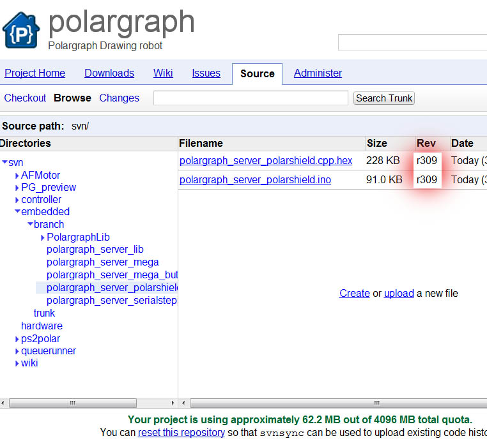Select the trunk directory
This screenshot has width=487, height=443.
(44, 313)
